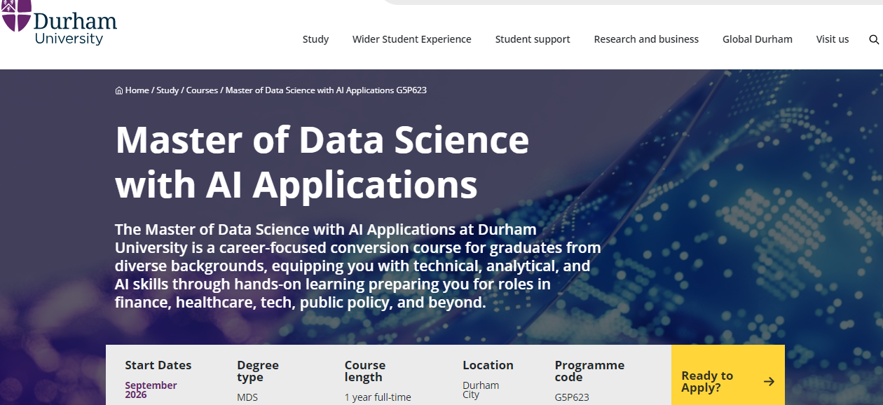Click the G5P623 course title breadcrumb

coord(326,90)
